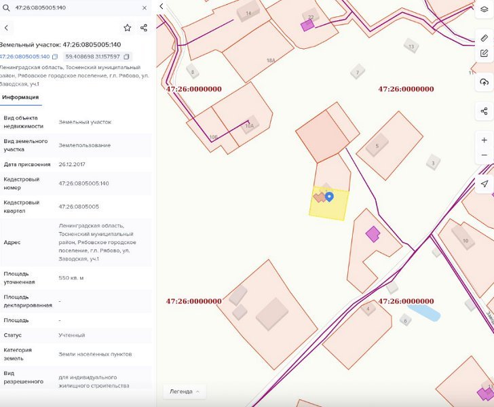This screenshot has height=407, width=494.
Task: Click the area value '550 кв. м'
Action: pos(71,278)
